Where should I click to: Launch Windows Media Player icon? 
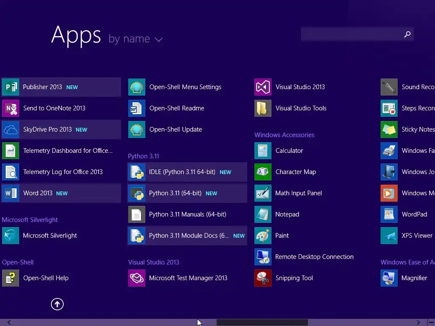pyautogui.click(x=389, y=193)
